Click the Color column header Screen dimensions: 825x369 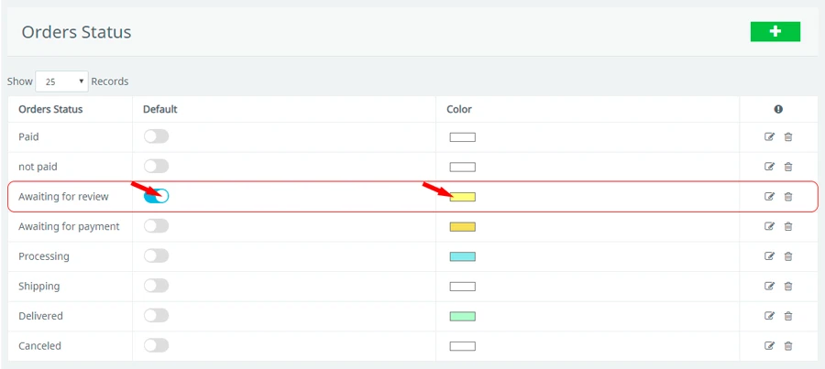(459, 109)
